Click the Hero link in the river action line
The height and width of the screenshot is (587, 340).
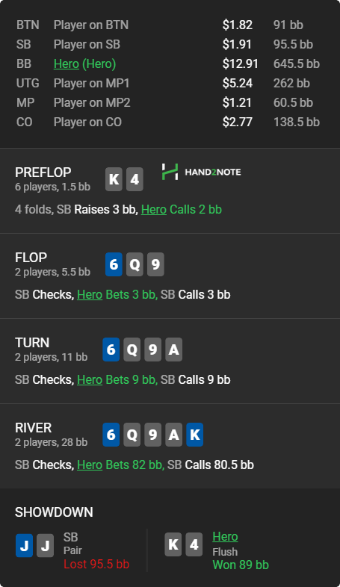click(90, 465)
